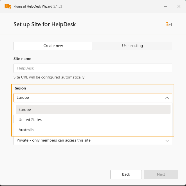The width and height of the screenshot is (186, 186).
Task: Expand privacy list using the down chevron
Action: [x=167, y=140]
